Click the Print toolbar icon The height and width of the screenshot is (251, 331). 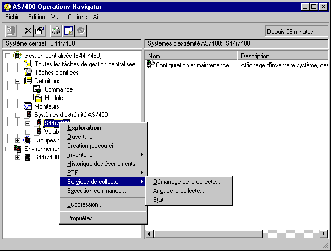tap(56, 31)
